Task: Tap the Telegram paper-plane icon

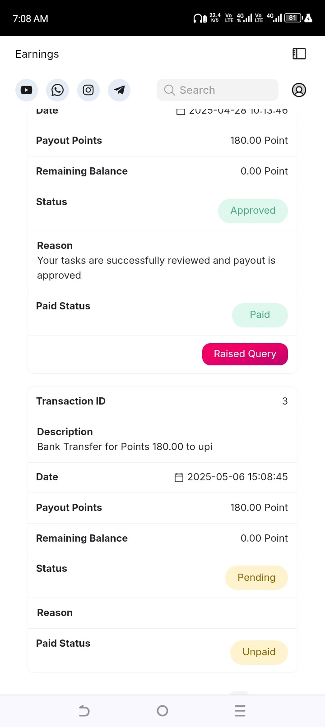Action: click(x=119, y=90)
